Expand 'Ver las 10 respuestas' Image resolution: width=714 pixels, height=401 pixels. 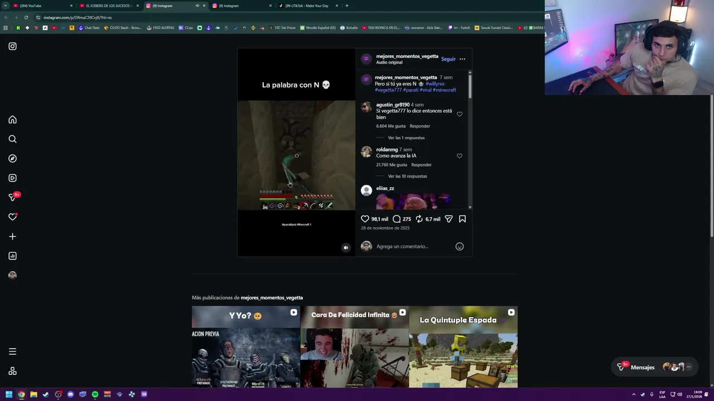coord(407,176)
